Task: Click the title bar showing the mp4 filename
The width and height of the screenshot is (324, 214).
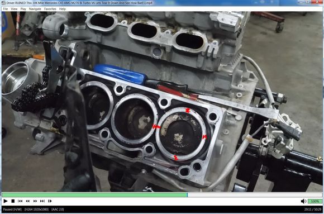Action: coord(79,3)
